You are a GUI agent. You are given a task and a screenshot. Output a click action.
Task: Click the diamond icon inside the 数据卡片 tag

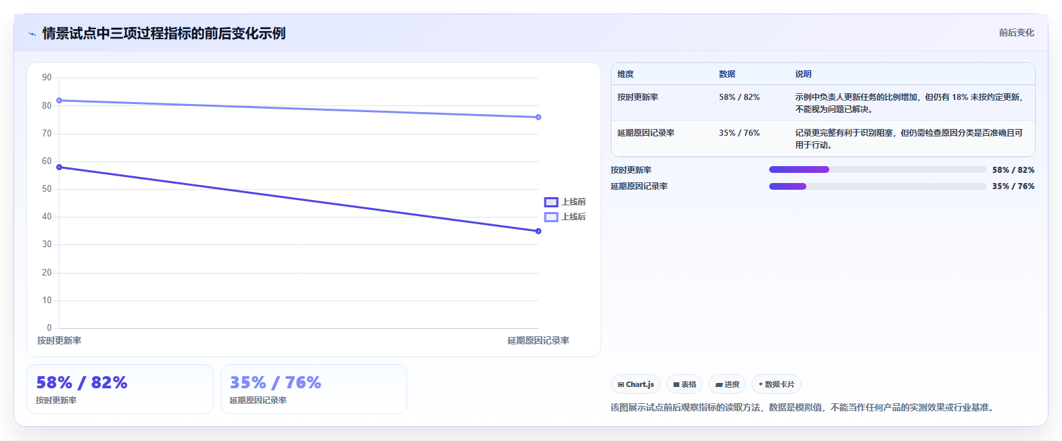760,384
